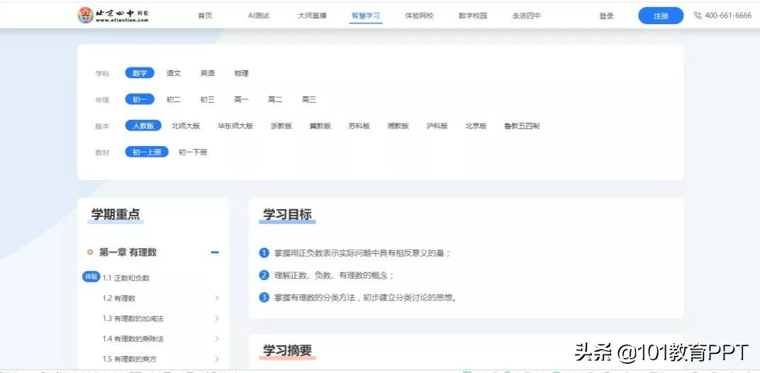Select subject 物理

241,73
